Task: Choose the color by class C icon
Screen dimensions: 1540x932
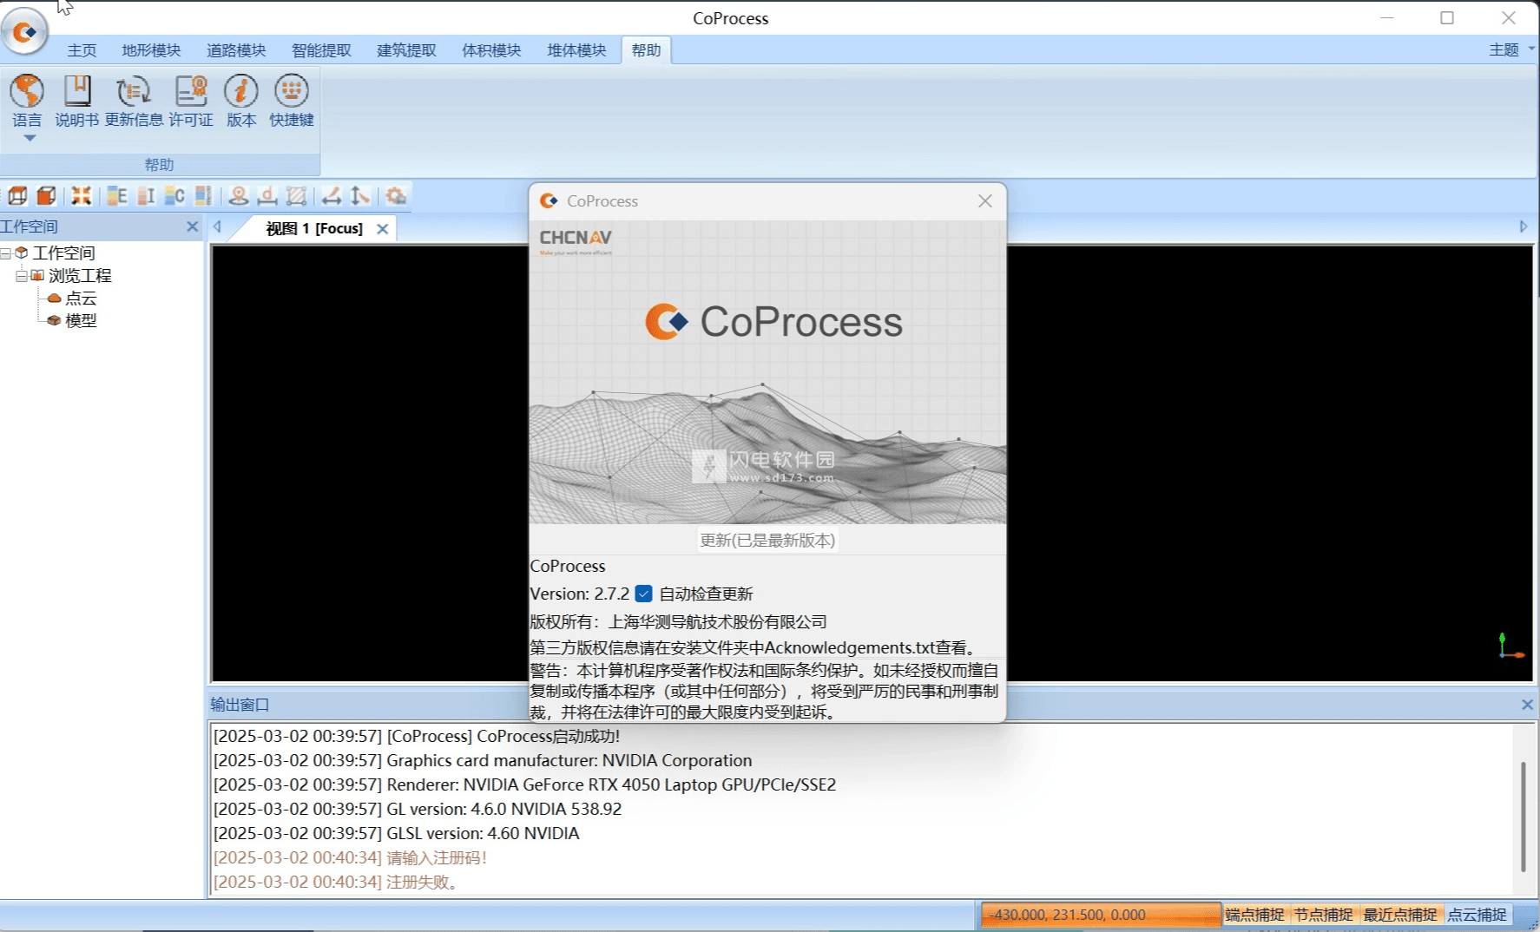Action: pos(174,196)
